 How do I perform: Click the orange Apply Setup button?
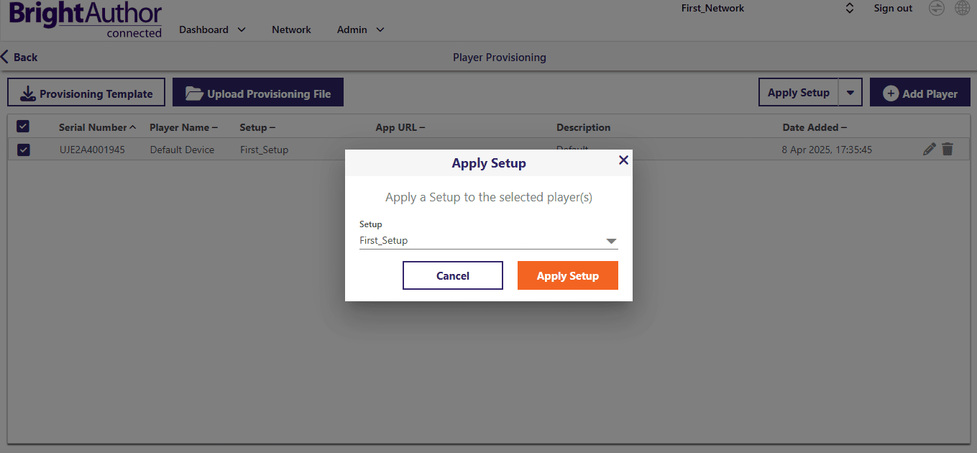[x=567, y=275]
